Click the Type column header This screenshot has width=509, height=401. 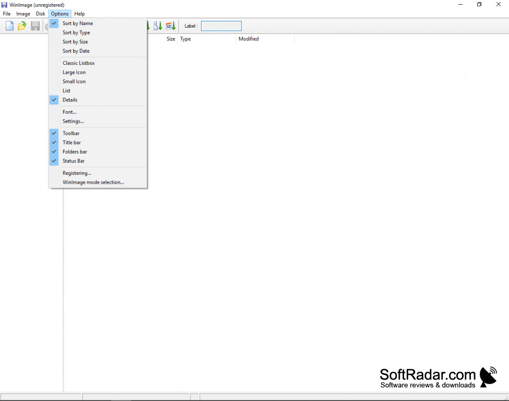(x=206, y=39)
